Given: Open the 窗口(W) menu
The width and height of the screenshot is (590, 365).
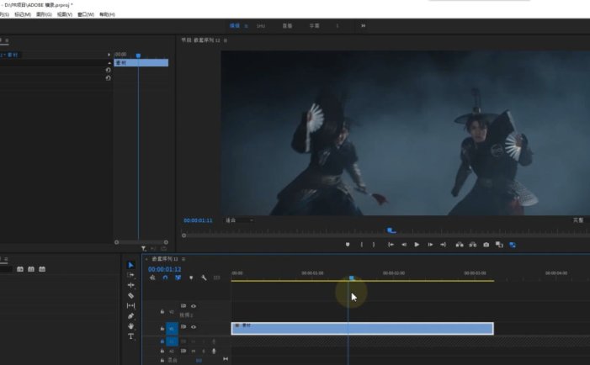Looking at the screenshot, I should (85, 14).
